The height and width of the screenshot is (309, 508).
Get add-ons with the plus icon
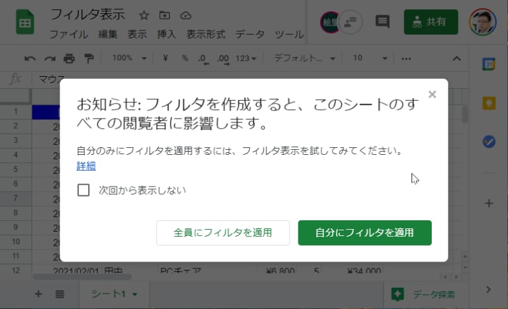(x=488, y=203)
